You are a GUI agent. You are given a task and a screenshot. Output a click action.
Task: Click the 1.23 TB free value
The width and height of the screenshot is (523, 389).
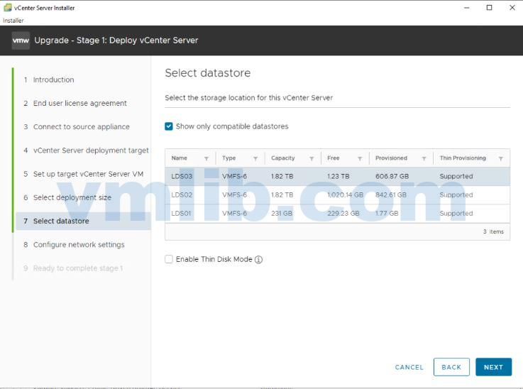338,176
